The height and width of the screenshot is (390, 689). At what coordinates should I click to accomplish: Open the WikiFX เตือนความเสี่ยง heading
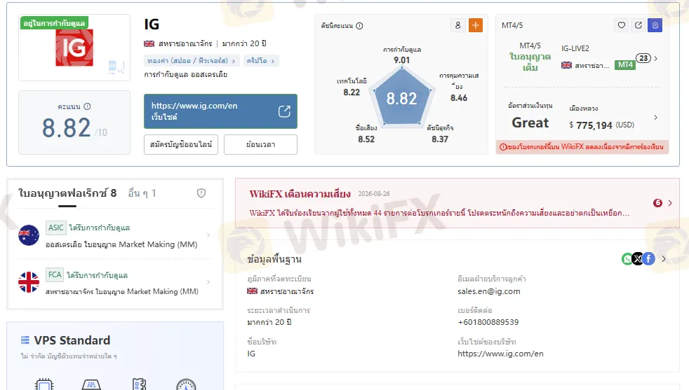300,194
